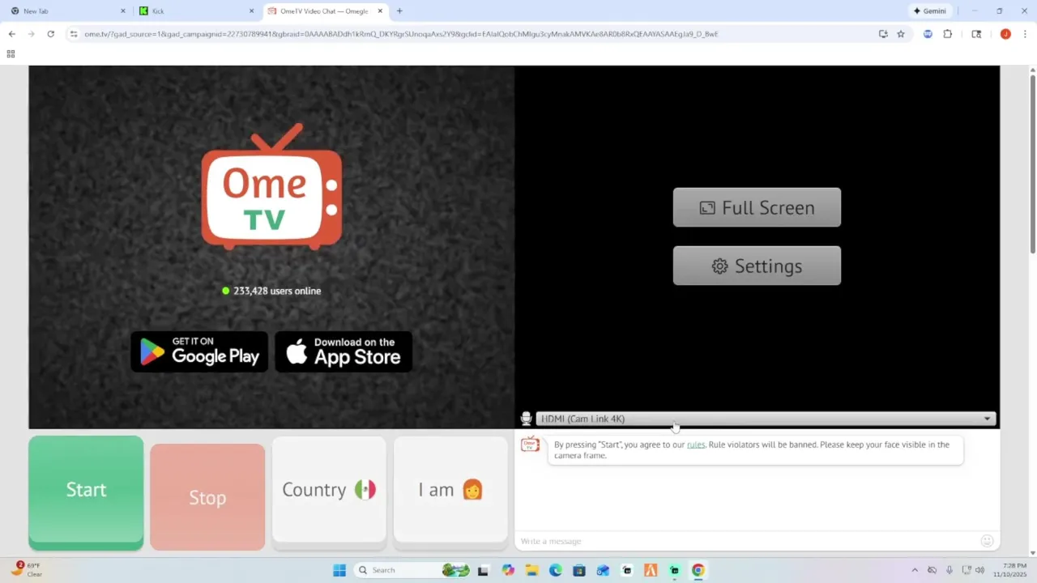The width and height of the screenshot is (1037, 583).
Task: Bookmark this page with the star icon
Action: tap(901, 34)
